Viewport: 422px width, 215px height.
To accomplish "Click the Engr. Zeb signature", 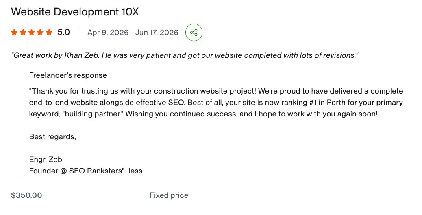I will point(46,160).
